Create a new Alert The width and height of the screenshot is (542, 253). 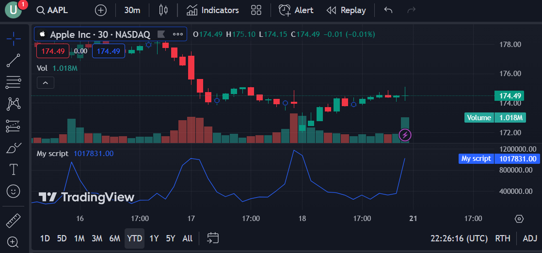pos(296,10)
